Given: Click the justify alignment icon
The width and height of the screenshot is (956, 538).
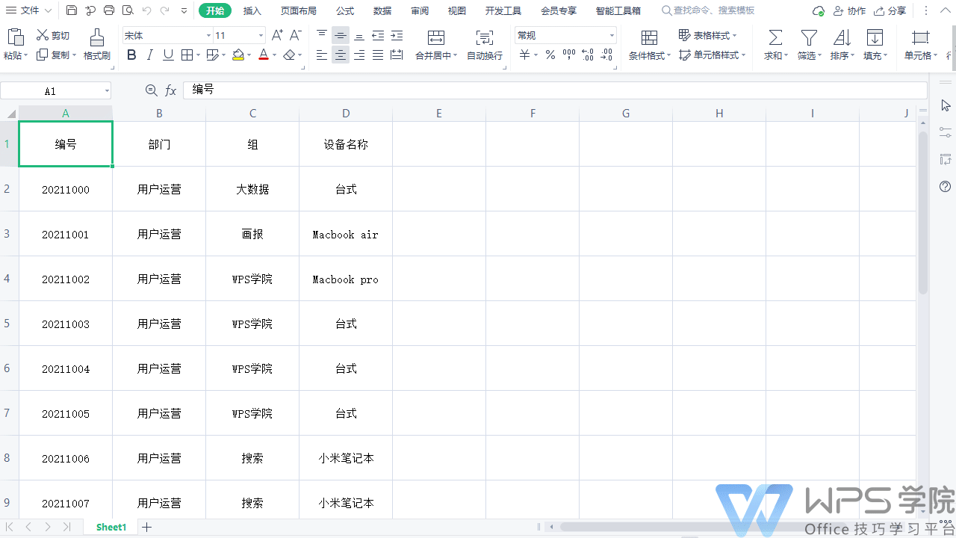Looking at the screenshot, I should click(x=378, y=55).
